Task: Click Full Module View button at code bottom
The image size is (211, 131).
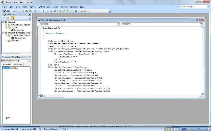Action: pos(42,96)
